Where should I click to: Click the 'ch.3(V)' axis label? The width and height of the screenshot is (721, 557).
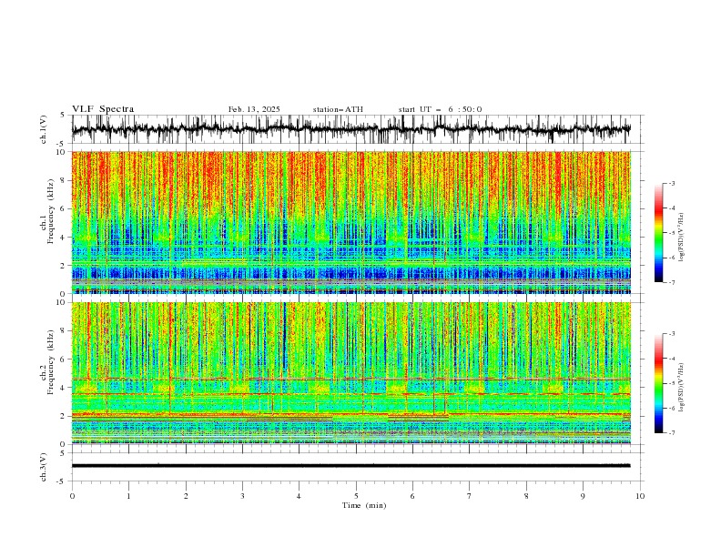coord(44,467)
